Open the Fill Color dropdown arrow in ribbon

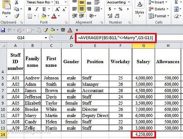(48, 16)
